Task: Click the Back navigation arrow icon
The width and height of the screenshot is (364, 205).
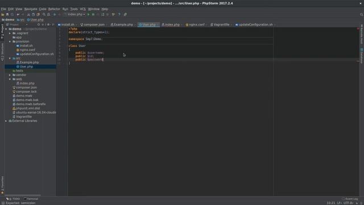Action: [55, 14]
